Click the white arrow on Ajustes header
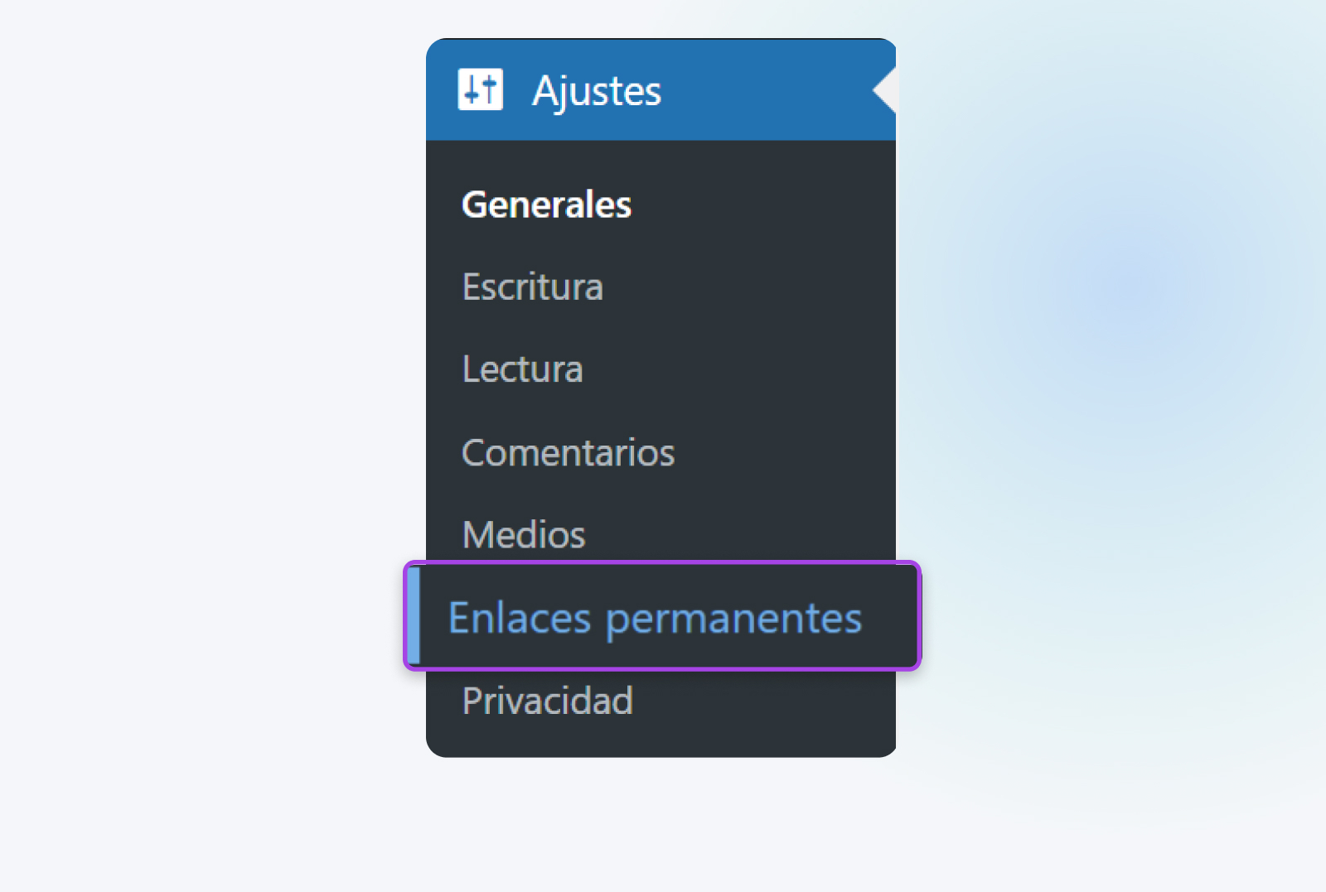The image size is (1326, 892). click(x=885, y=89)
